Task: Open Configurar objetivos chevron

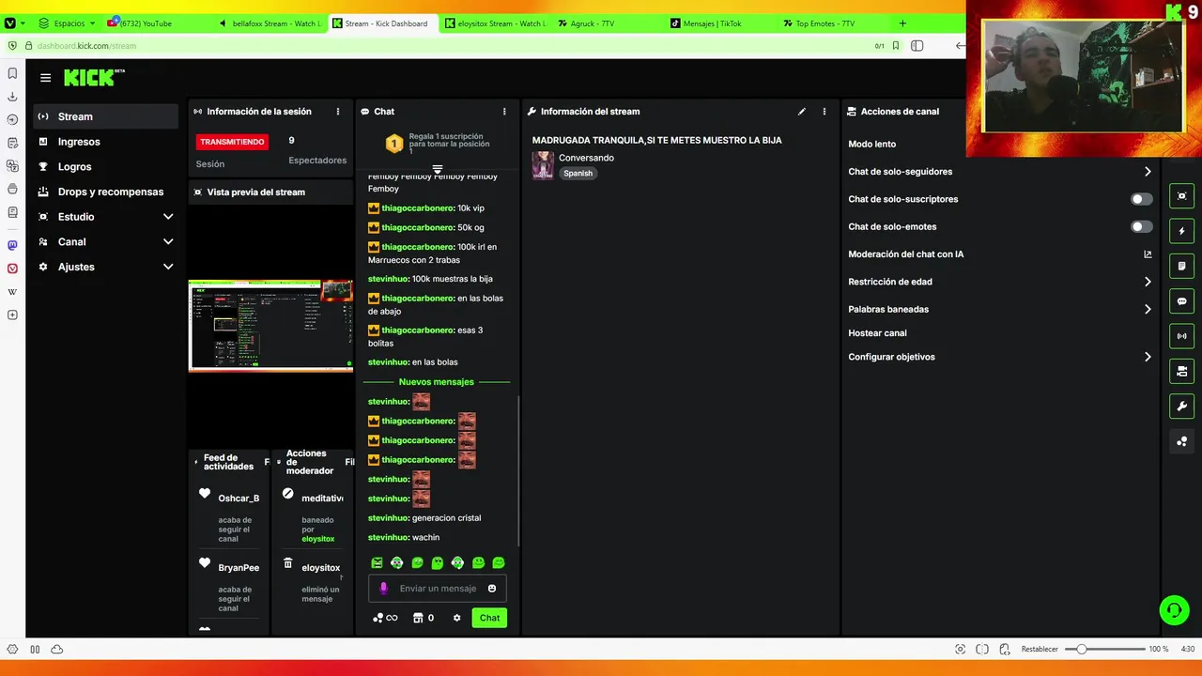Action: [x=1148, y=357]
